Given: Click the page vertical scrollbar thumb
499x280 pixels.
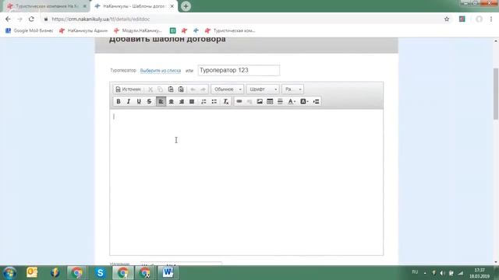Looking at the screenshot, I should (496, 94).
